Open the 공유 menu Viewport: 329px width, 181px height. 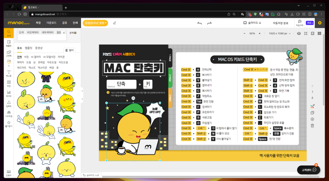coord(64,23)
